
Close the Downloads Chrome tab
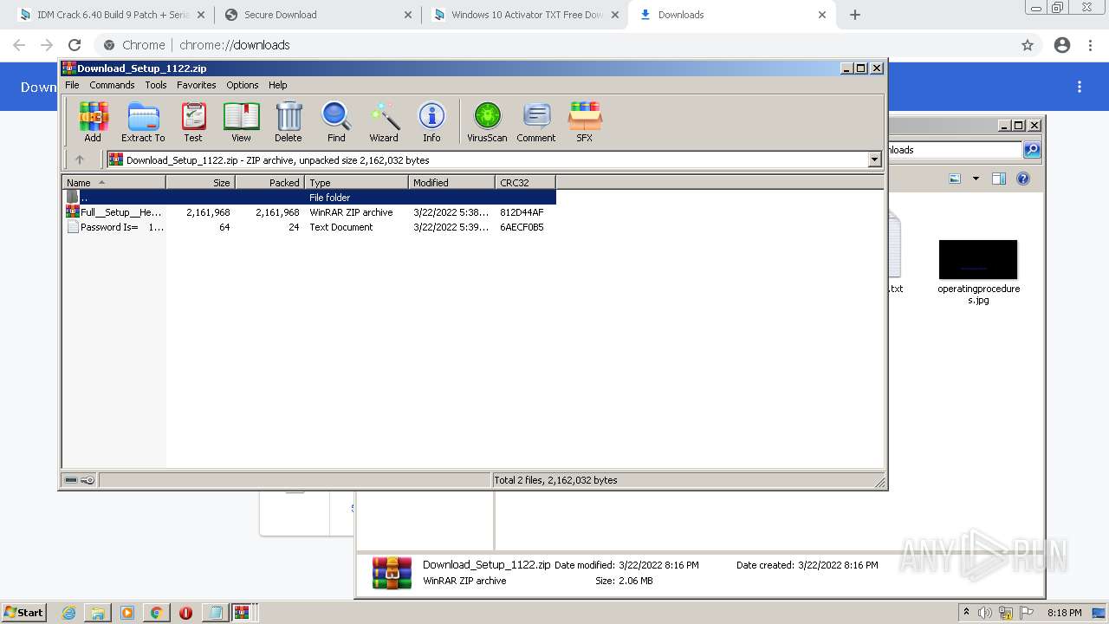tap(823, 15)
